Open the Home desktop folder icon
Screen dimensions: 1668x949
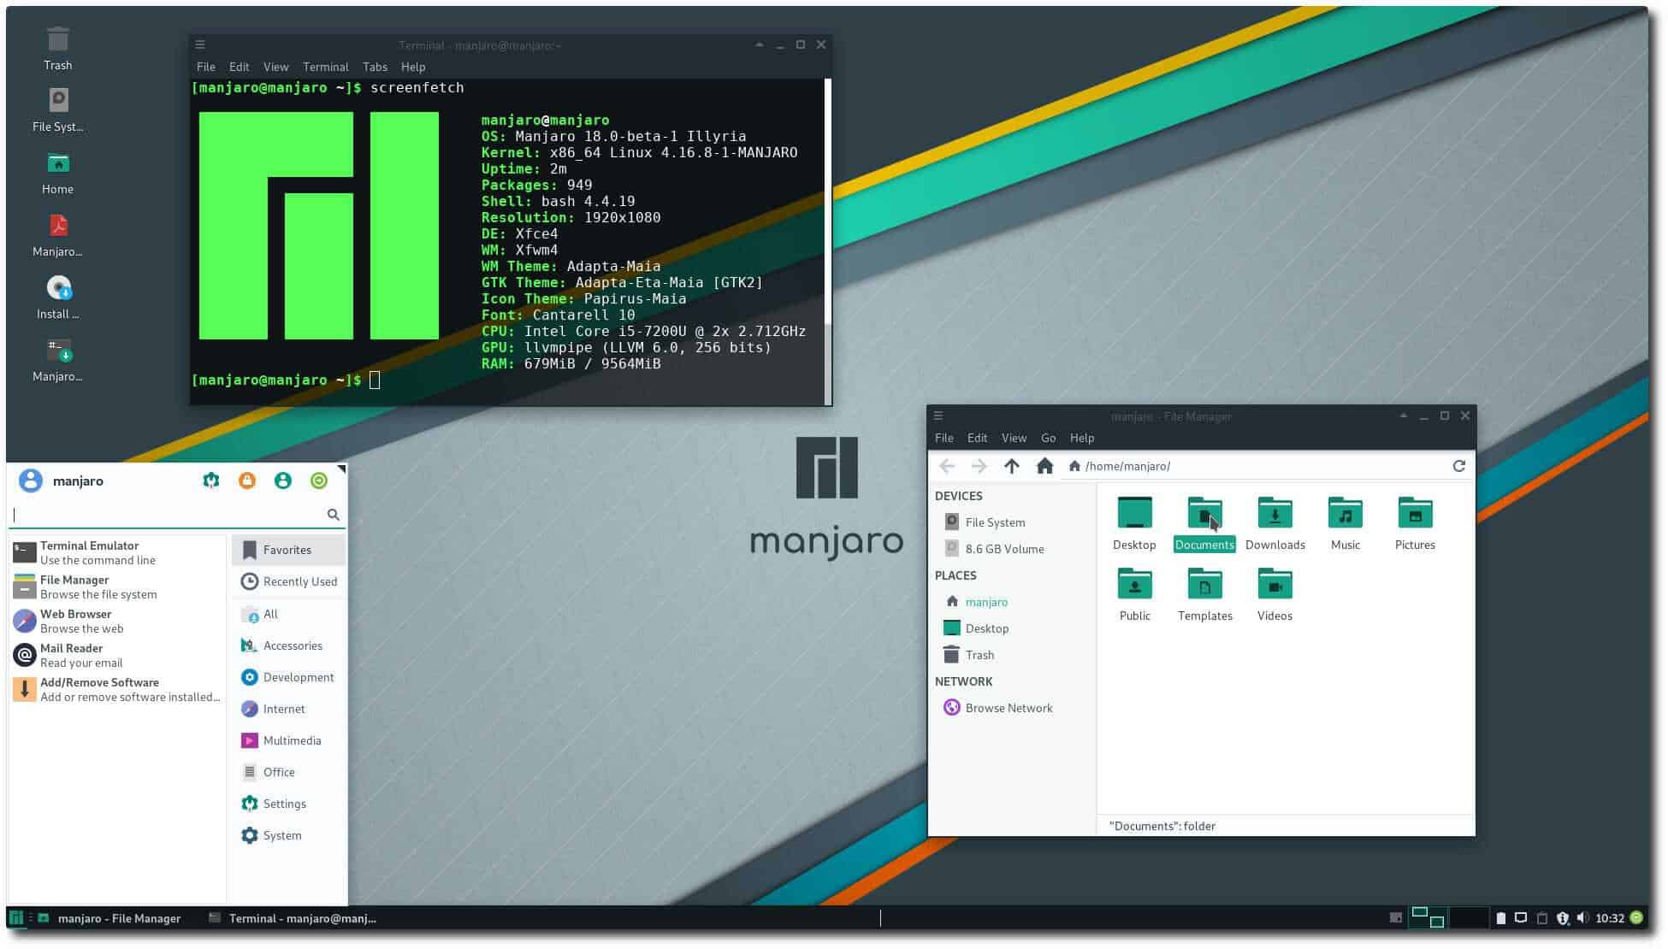coord(58,173)
